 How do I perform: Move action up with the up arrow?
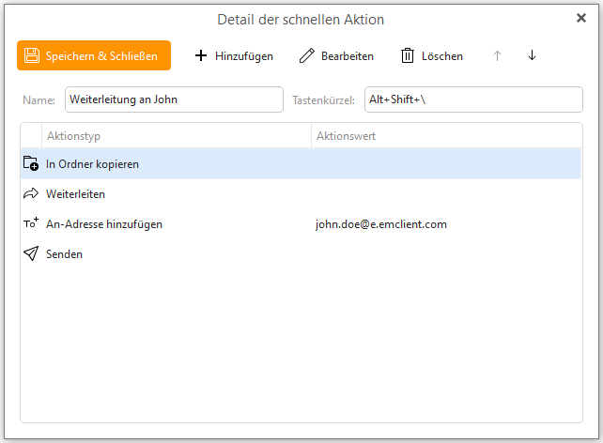coord(497,55)
